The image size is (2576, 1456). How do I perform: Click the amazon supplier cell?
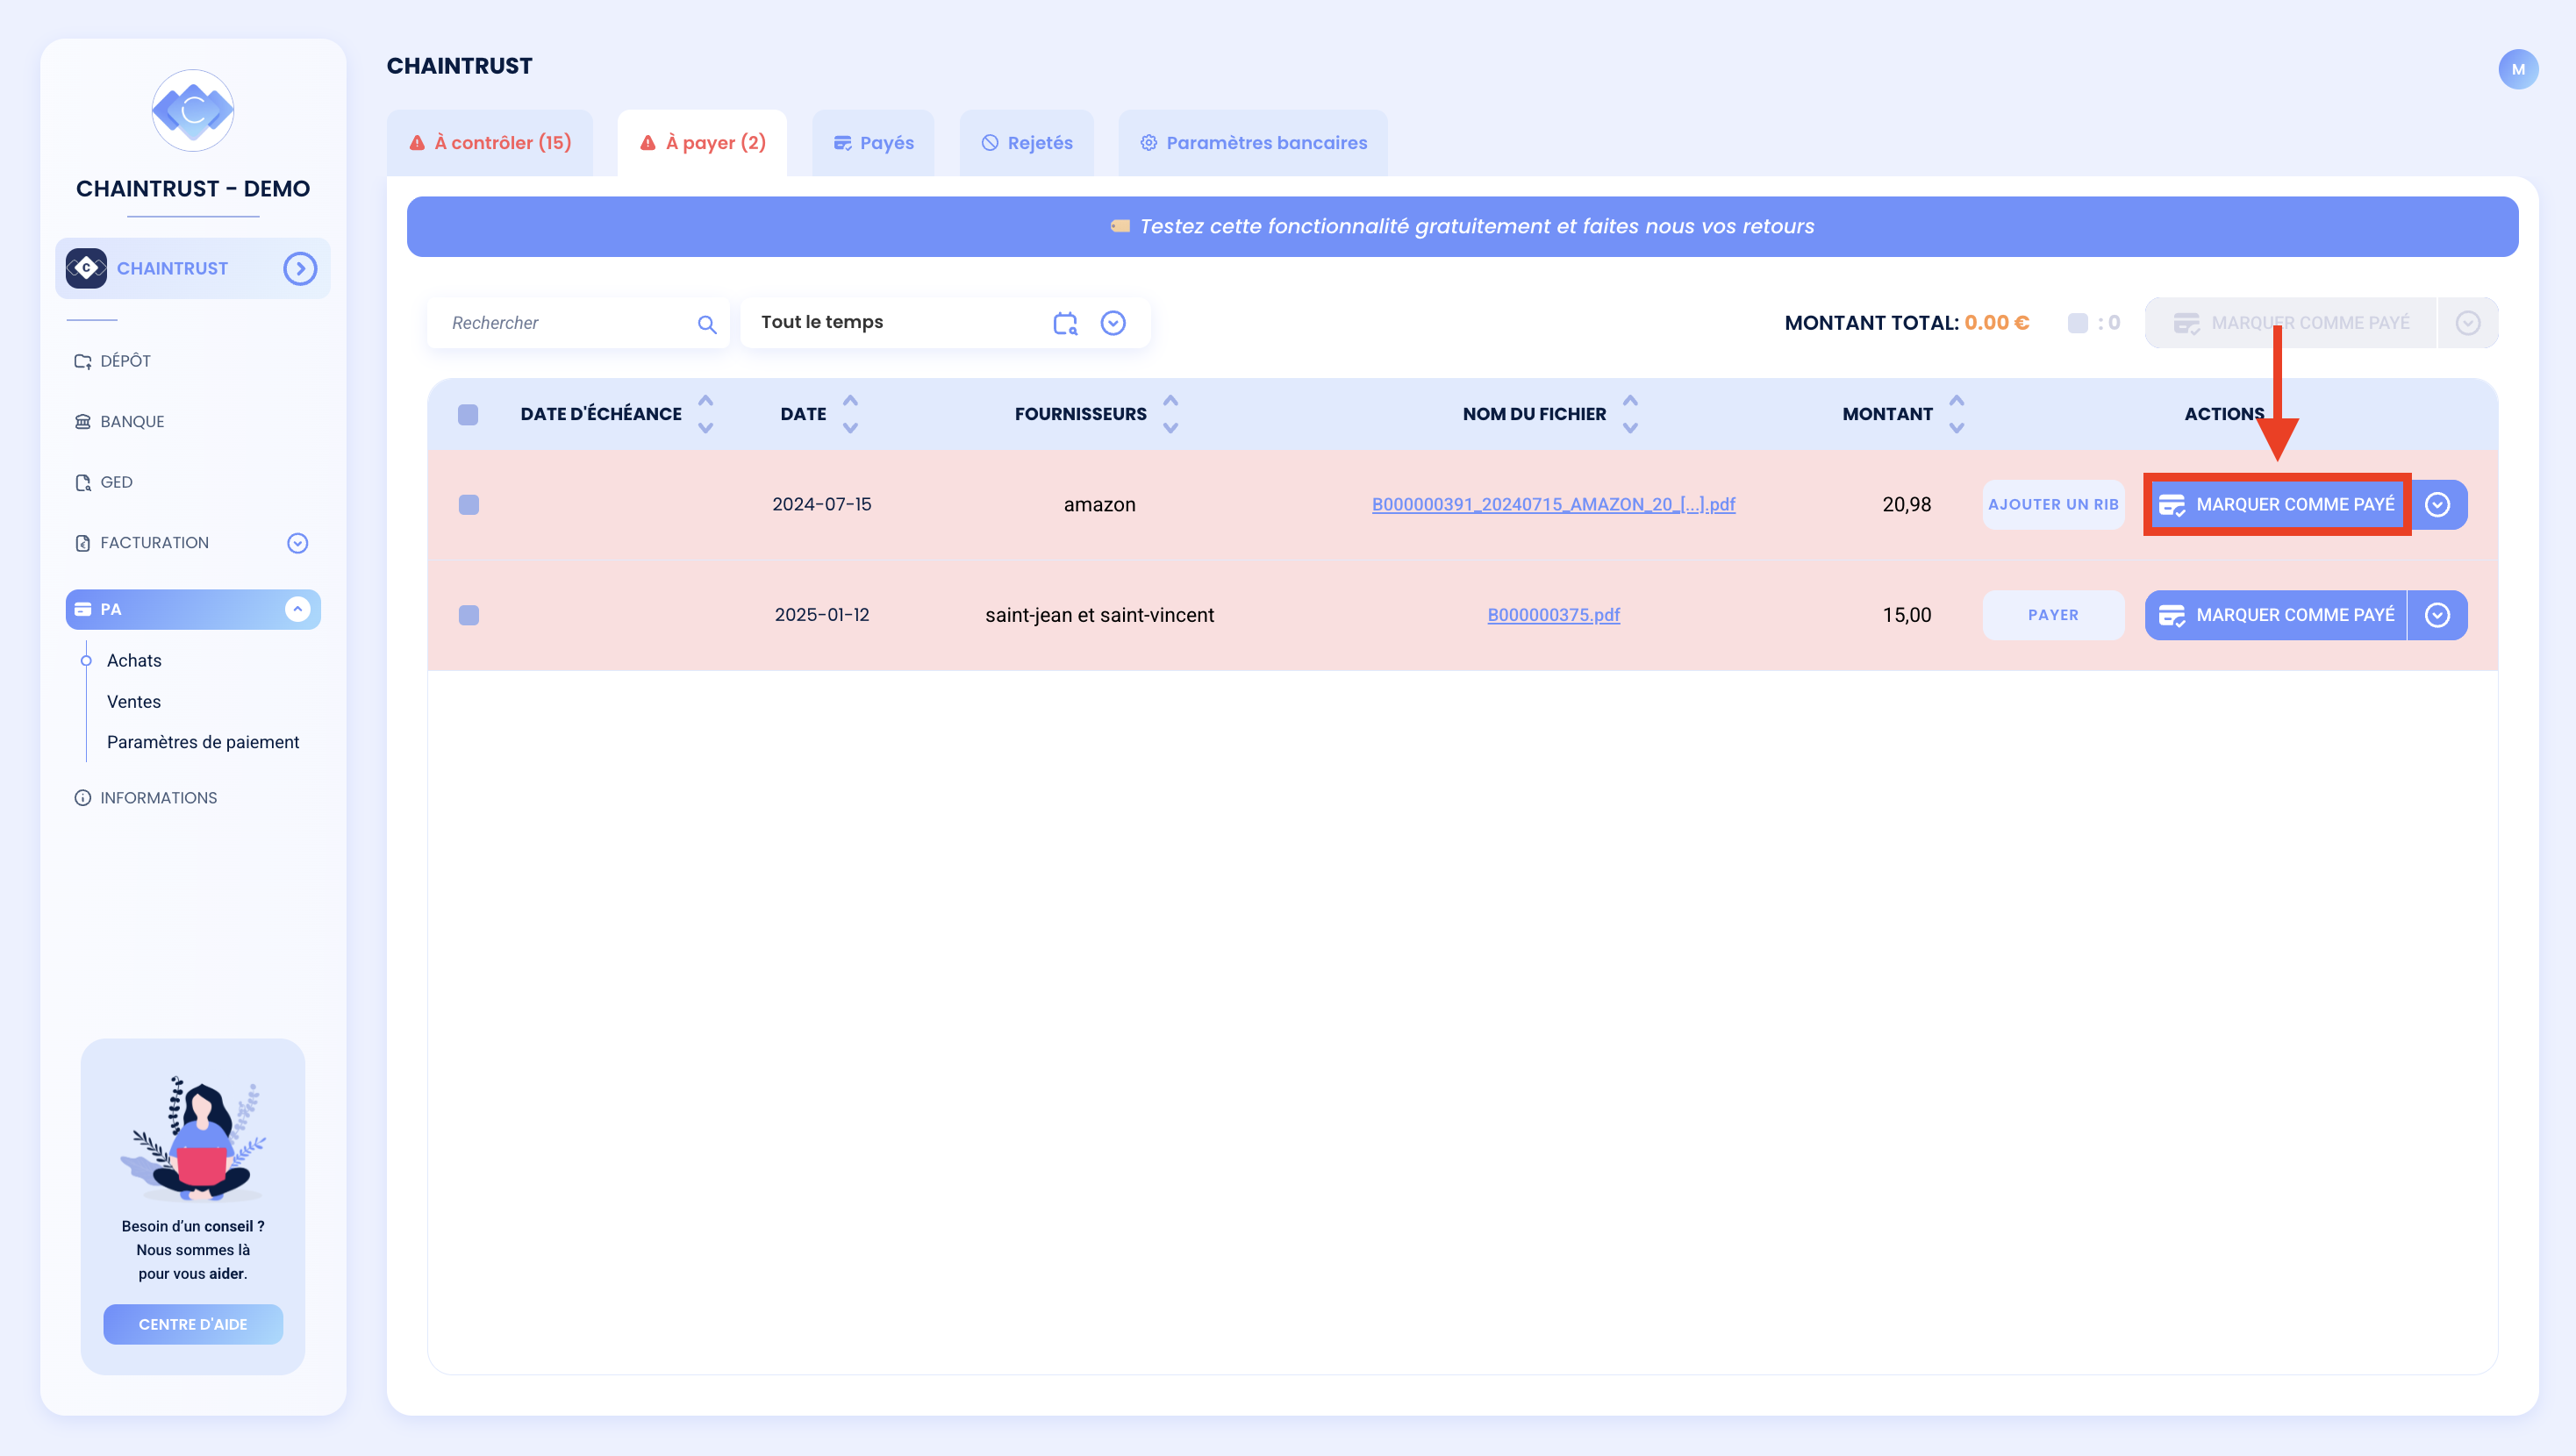[x=1099, y=505]
